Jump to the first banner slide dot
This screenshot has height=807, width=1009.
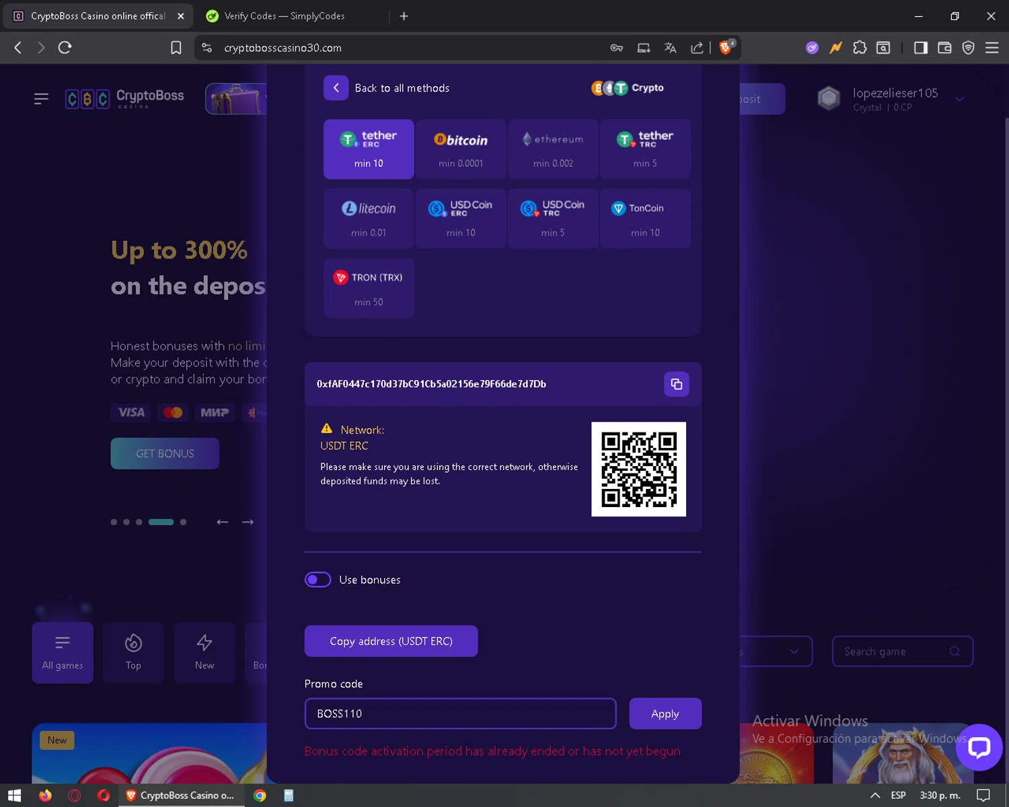pyautogui.click(x=114, y=522)
